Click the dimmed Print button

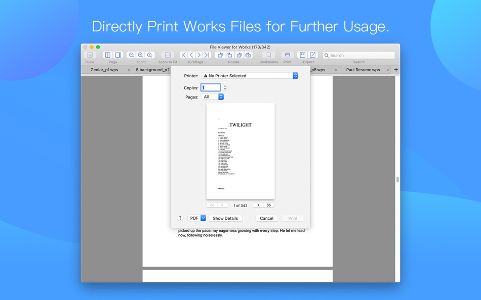(293, 218)
